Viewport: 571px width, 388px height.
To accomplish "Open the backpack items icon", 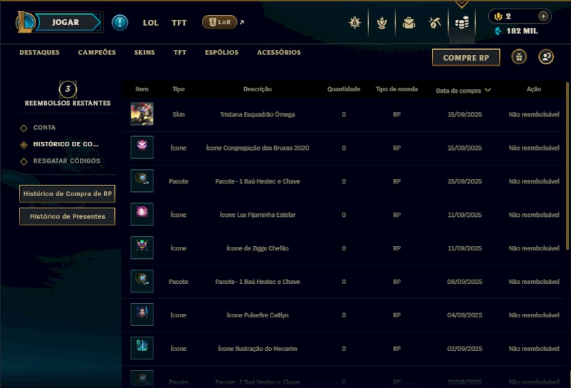I will pyautogui.click(x=409, y=23).
